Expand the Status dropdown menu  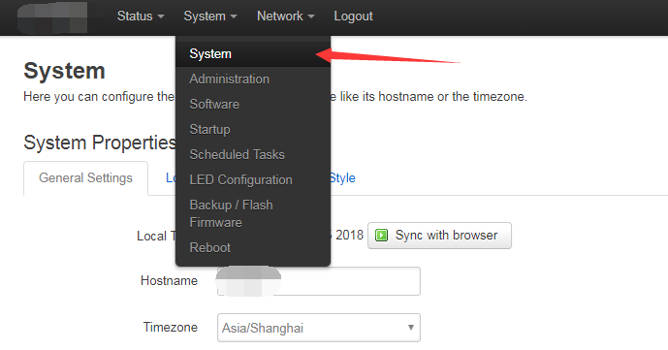point(141,16)
